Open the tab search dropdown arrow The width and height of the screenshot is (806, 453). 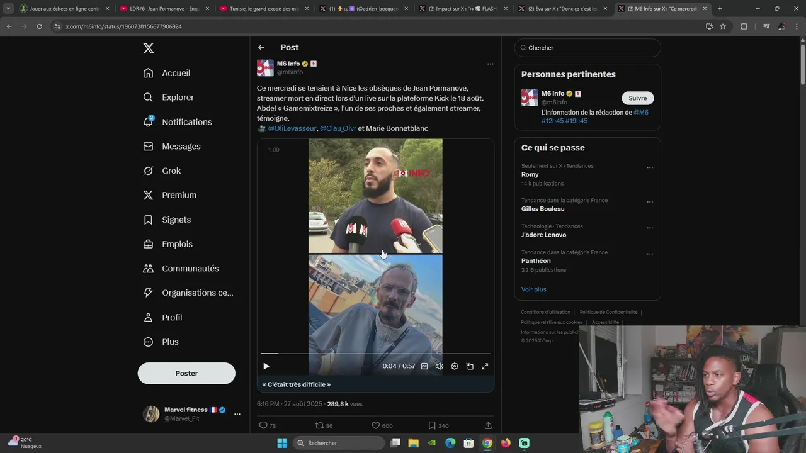(8, 9)
